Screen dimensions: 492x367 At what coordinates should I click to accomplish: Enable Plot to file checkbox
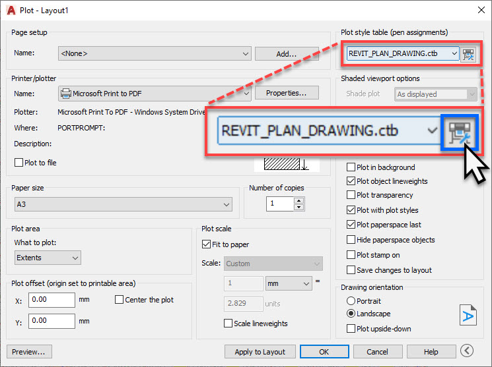click(x=19, y=163)
